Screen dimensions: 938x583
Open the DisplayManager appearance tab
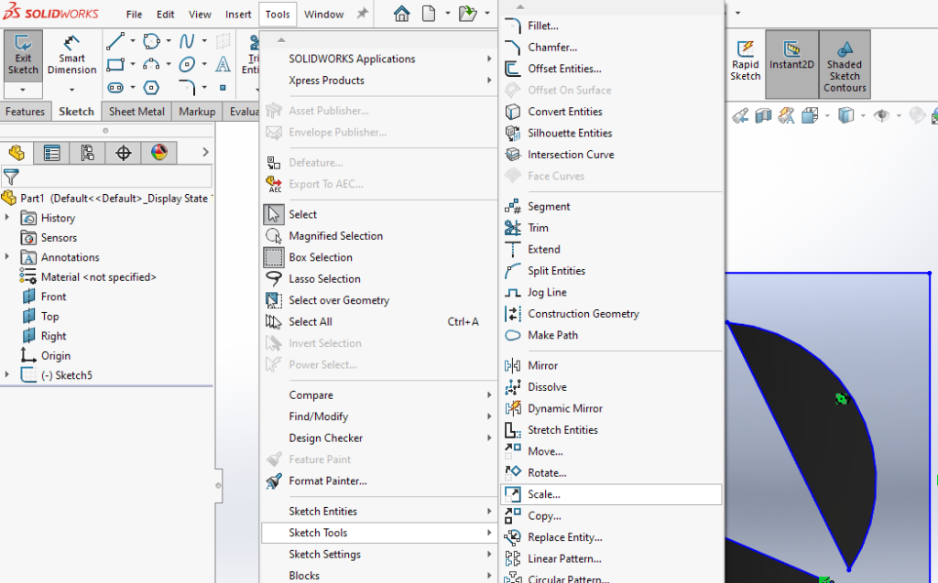tap(159, 153)
